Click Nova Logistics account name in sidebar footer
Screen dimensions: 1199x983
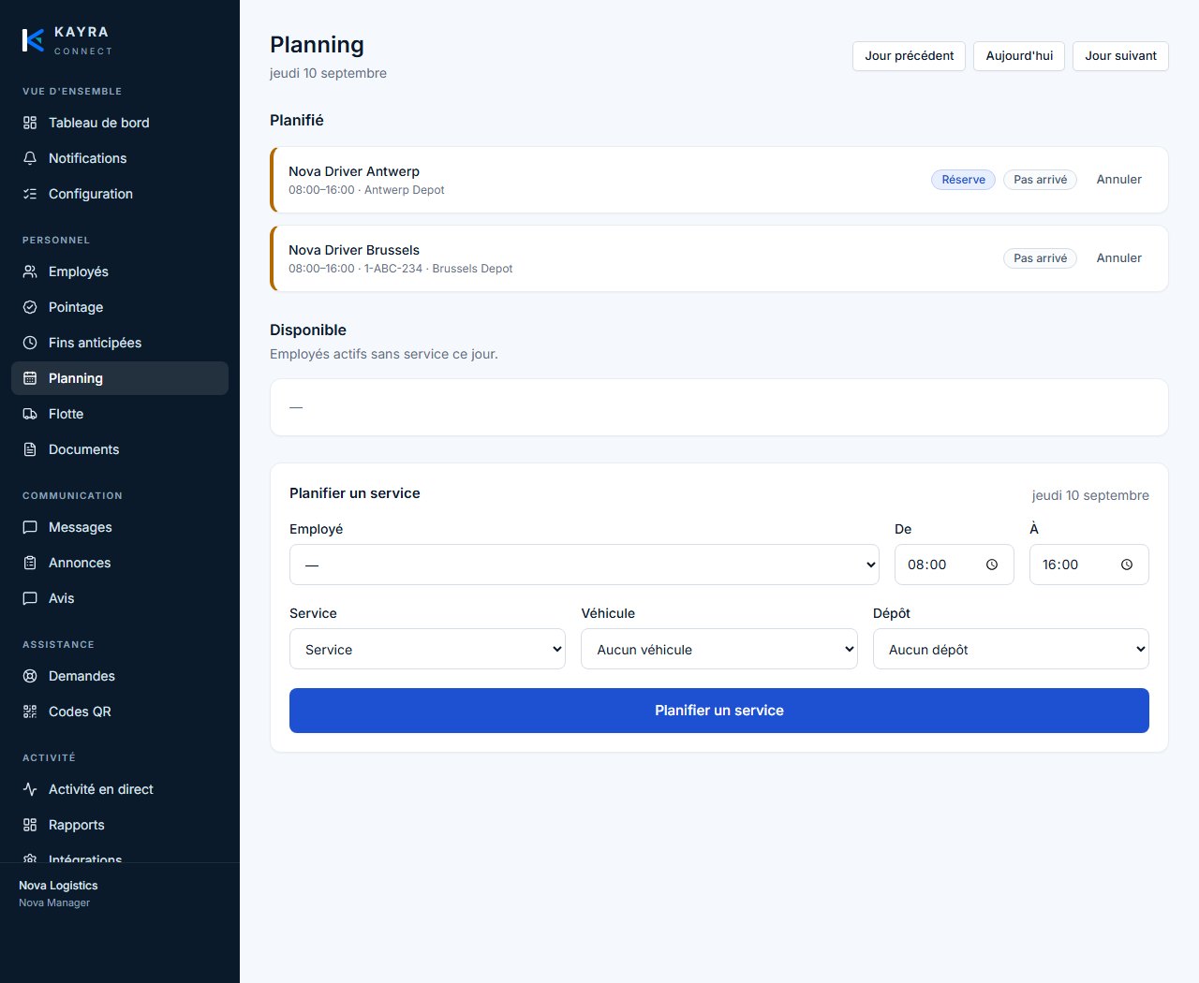[58, 886]
